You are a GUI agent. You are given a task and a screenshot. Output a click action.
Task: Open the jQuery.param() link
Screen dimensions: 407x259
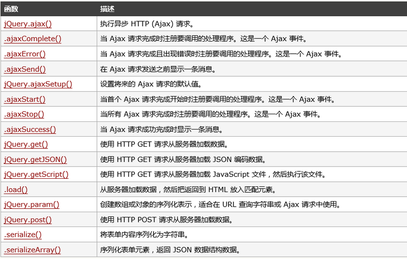tap(32, 205)
